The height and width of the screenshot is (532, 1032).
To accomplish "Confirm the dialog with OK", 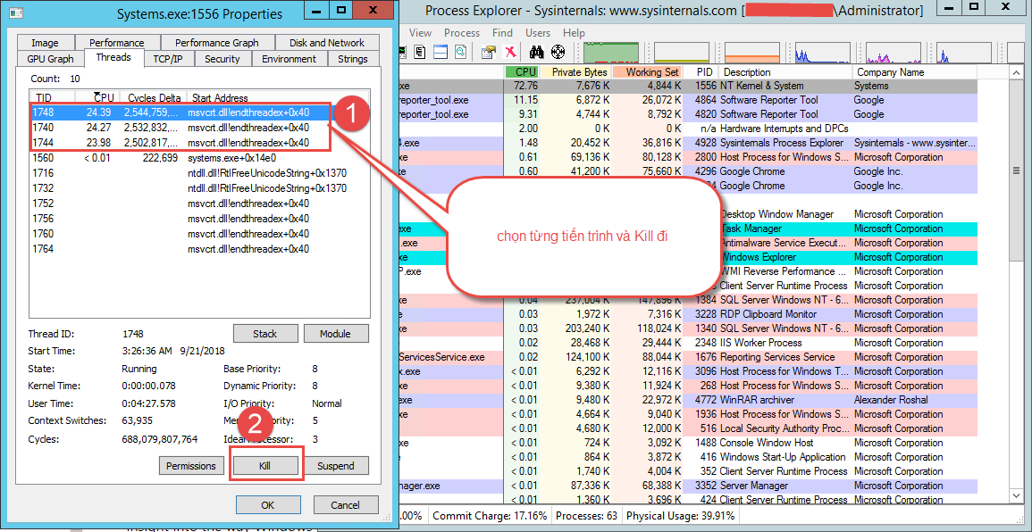I will pyautogui.click(x=267, y=505).
